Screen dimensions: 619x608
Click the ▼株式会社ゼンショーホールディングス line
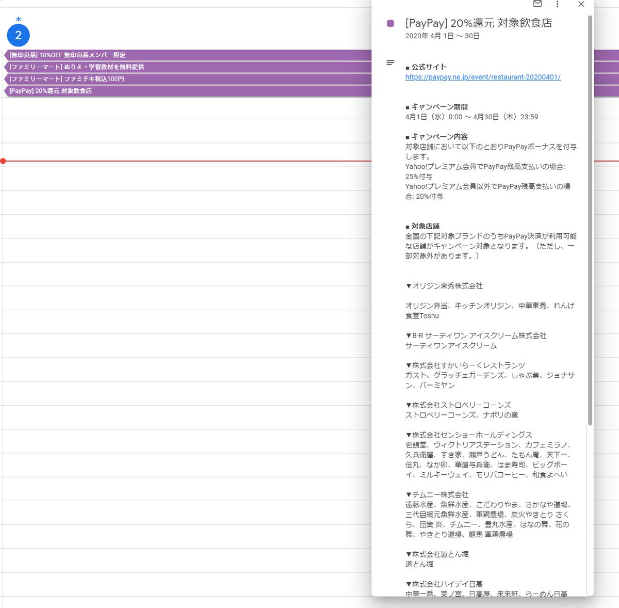pyautogui.click(x=469, y=435)
